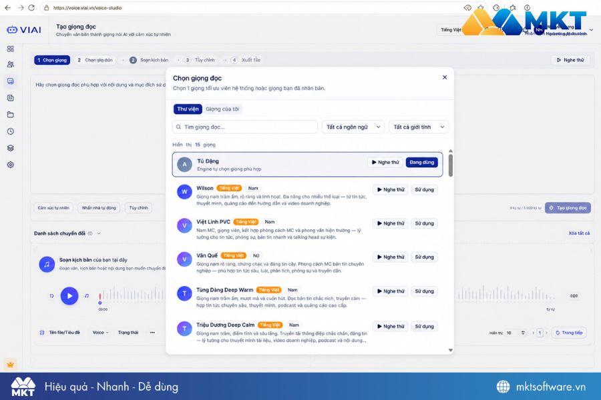Collapse the Danh sách chuyển đổi chevron
Screen dimensions: 601x400
99,233
